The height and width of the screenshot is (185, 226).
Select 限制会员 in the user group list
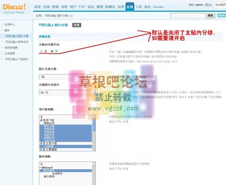(66, 123)
